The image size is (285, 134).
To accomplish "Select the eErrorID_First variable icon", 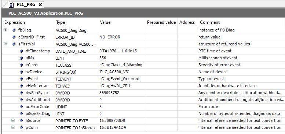I will [x=14, y=37].
